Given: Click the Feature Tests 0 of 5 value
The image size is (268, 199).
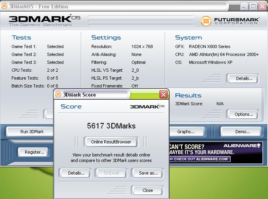Looking at the screenshot, I should [52, 78].
